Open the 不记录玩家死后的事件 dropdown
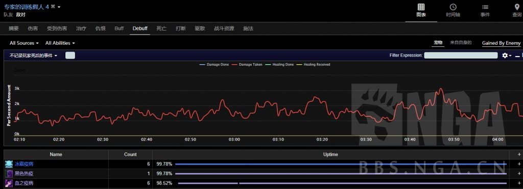The width and height of the screenshot is (523, 189). click(33, 56)
